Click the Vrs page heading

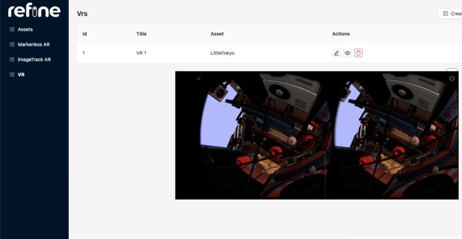pos(82,14)
